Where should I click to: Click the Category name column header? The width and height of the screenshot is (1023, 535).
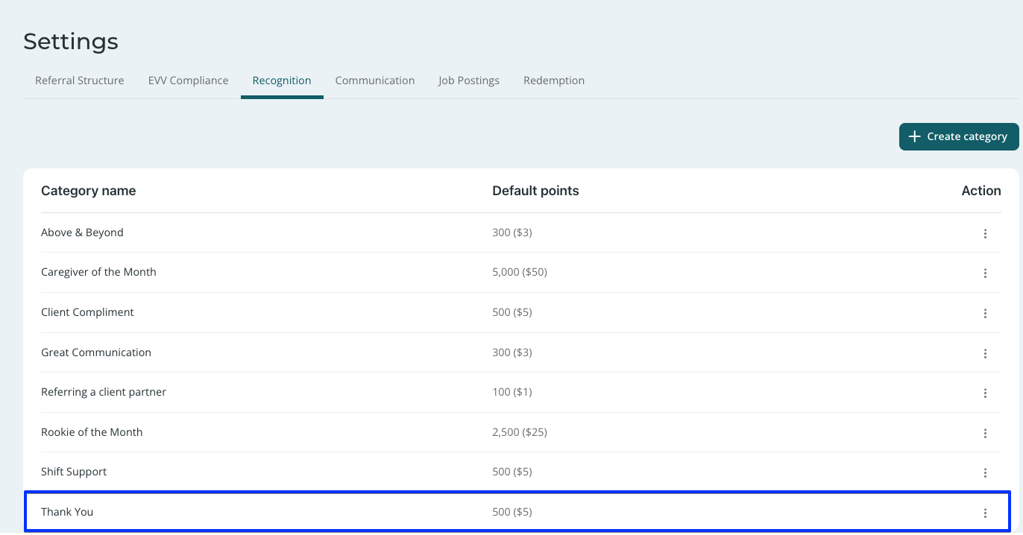coord(88,191)
